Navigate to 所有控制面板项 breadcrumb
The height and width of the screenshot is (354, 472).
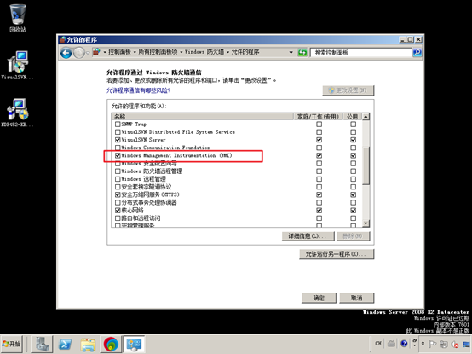158,52
